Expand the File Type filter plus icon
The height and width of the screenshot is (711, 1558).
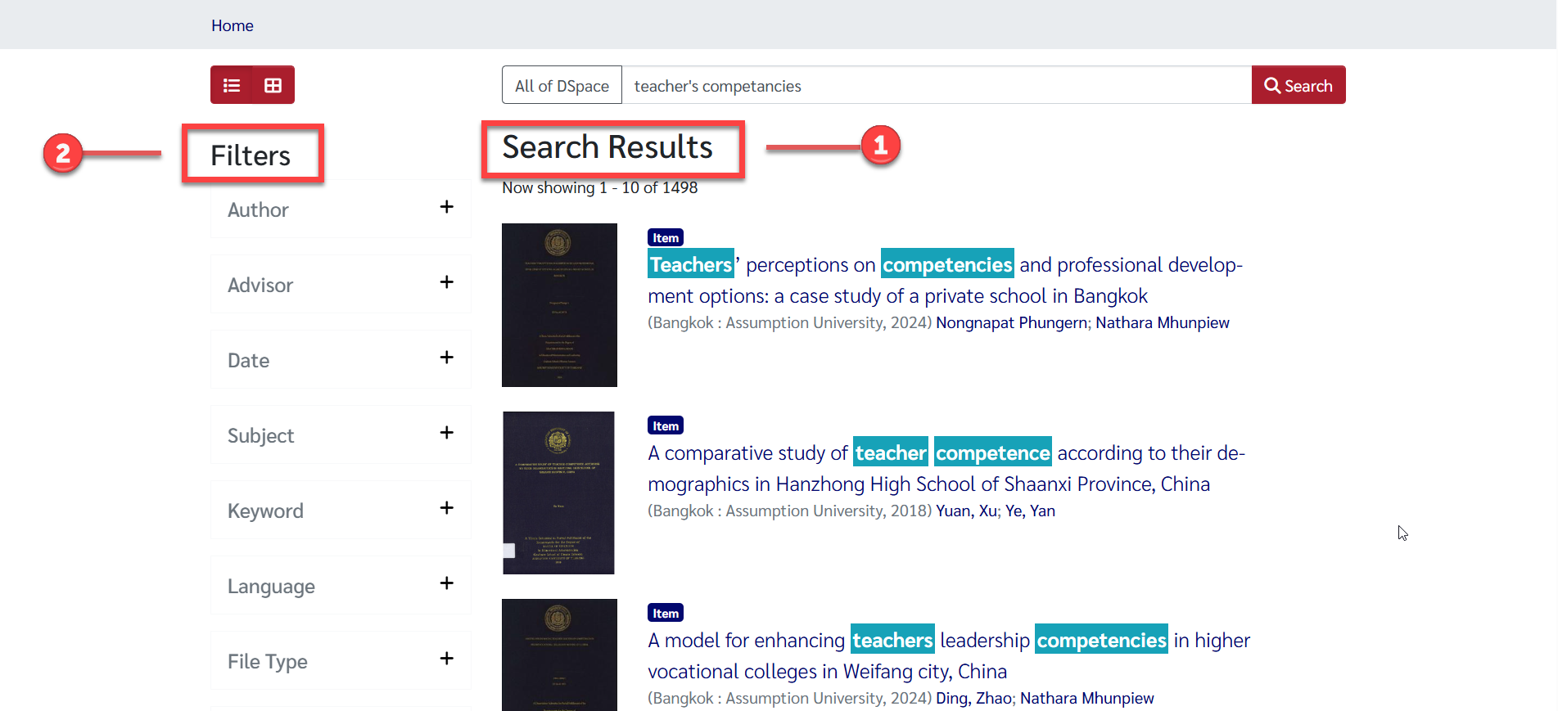tap(446, 659)
